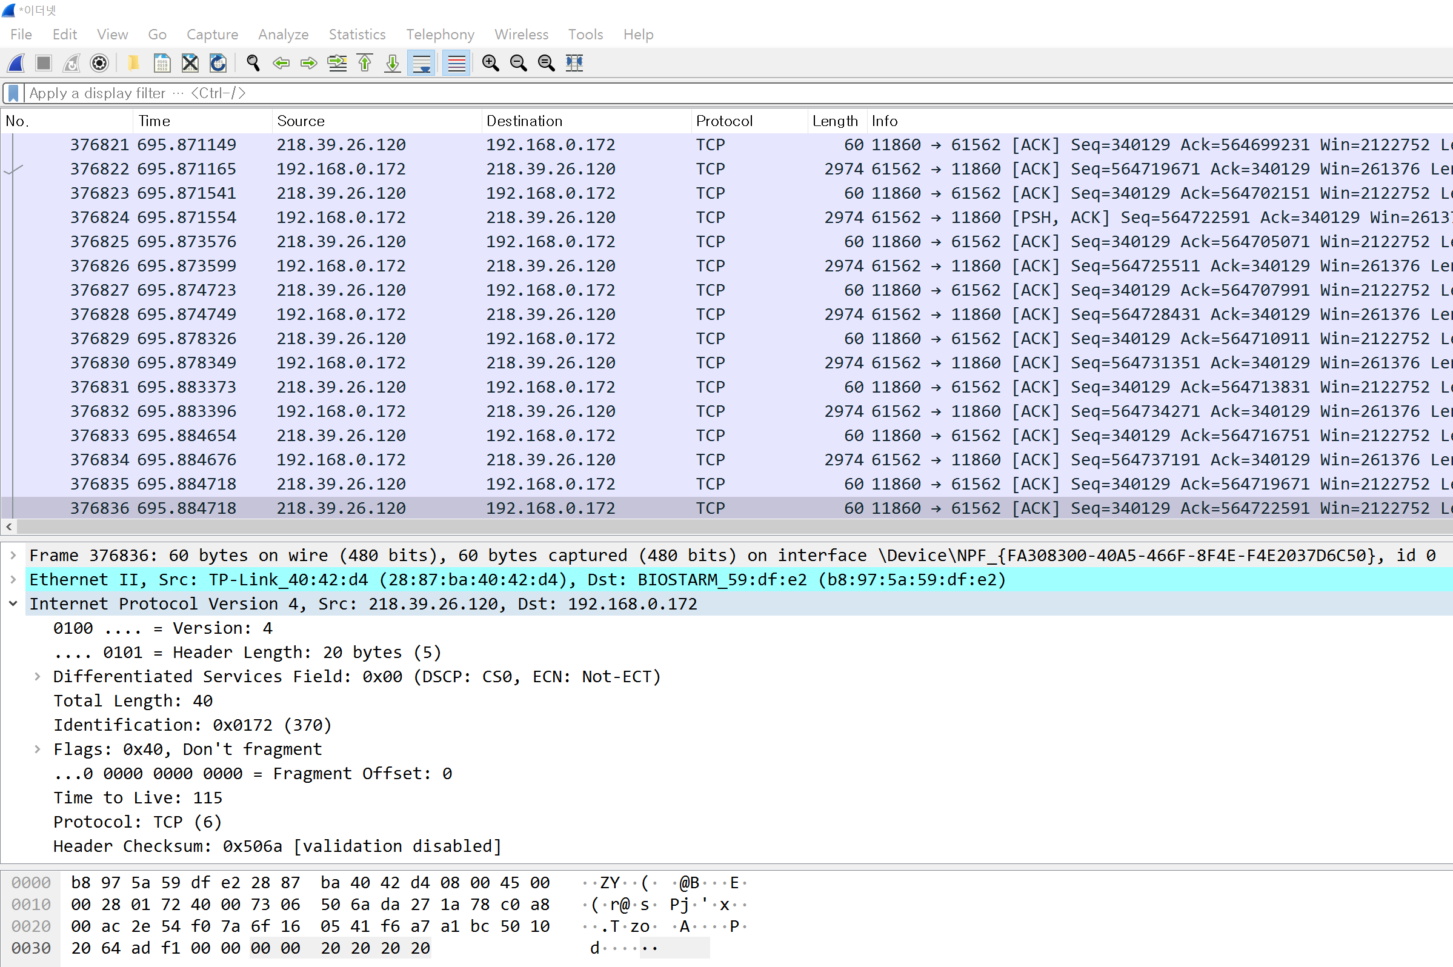Click the open capture file folder icon
This screenshot has height=967, width=1453.
pyautogui.click(x=133, y=63)
